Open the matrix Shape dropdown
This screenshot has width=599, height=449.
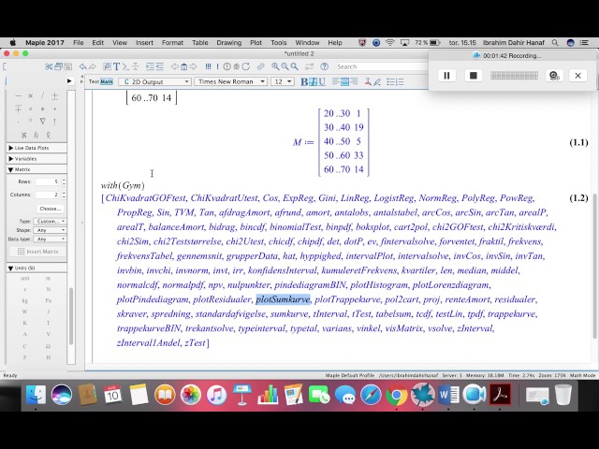[50, 230]
